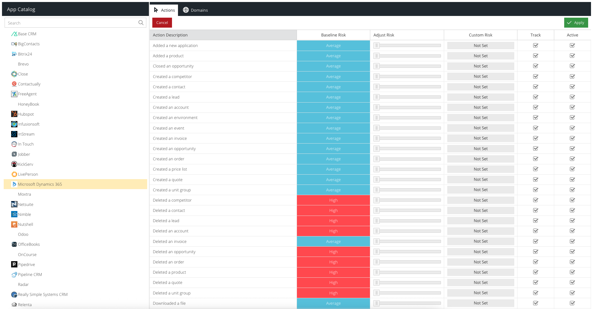The image size is (593, 309).
Task: Click the InStream app icon
Action: (x=14, y=134)
